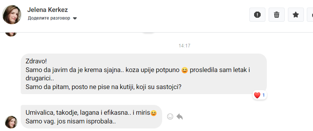Click the blue reaction number 1

click(264, 95)
